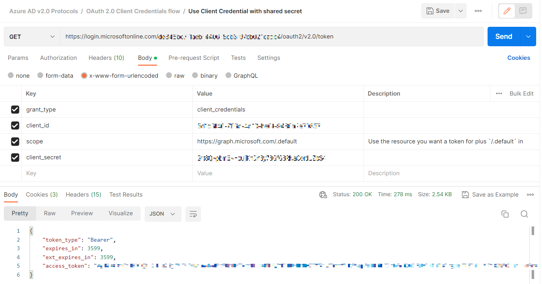
Task: Switch to the Authorization tab
Action: 58,58
